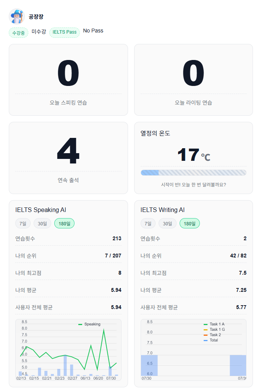The width and height of the screenshot is (261, 390).
Task: Toggle the Speaking legend color marker
Action: point(80,324)
